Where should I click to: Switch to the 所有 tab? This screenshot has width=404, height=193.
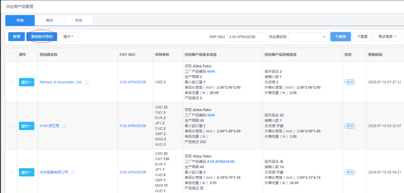pyautogui.click(x=20, y=20)
